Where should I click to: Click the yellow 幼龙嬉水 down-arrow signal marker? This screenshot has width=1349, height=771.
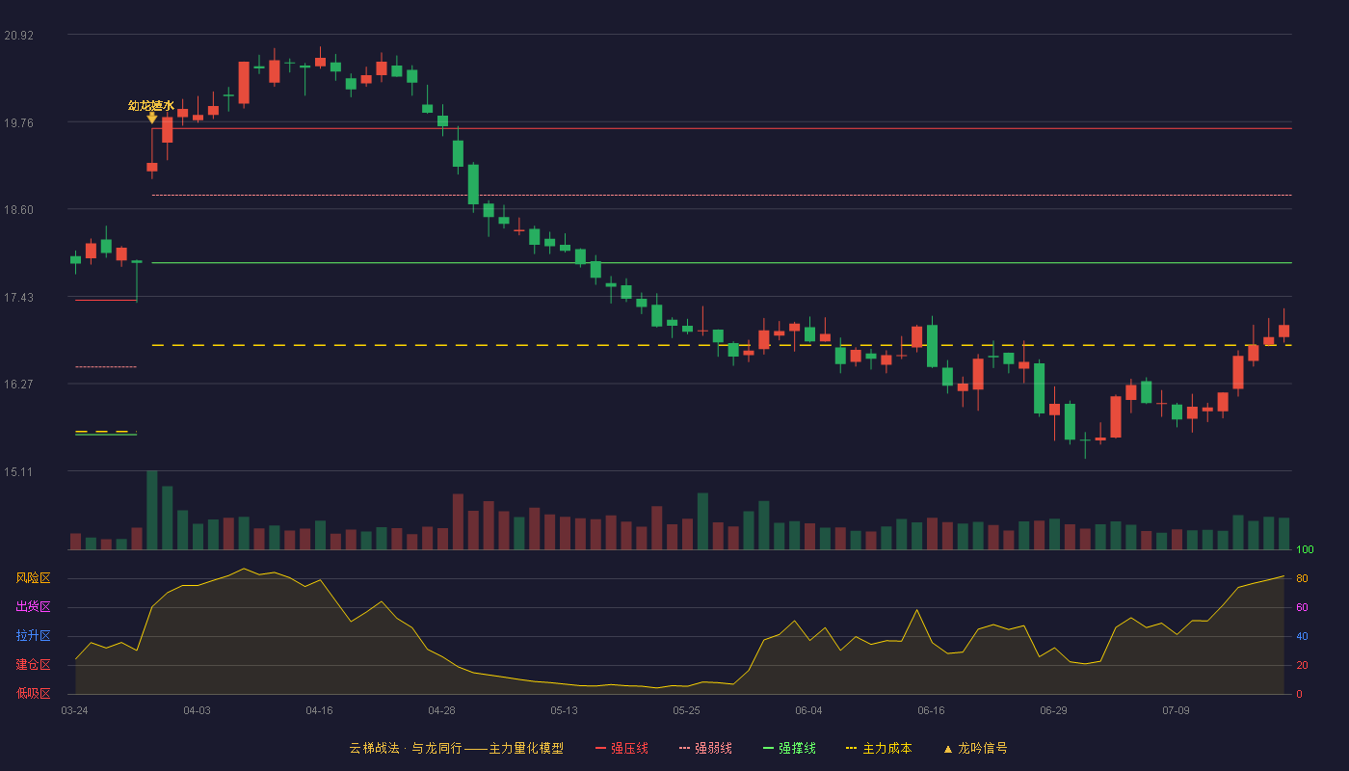pos(152,118)
